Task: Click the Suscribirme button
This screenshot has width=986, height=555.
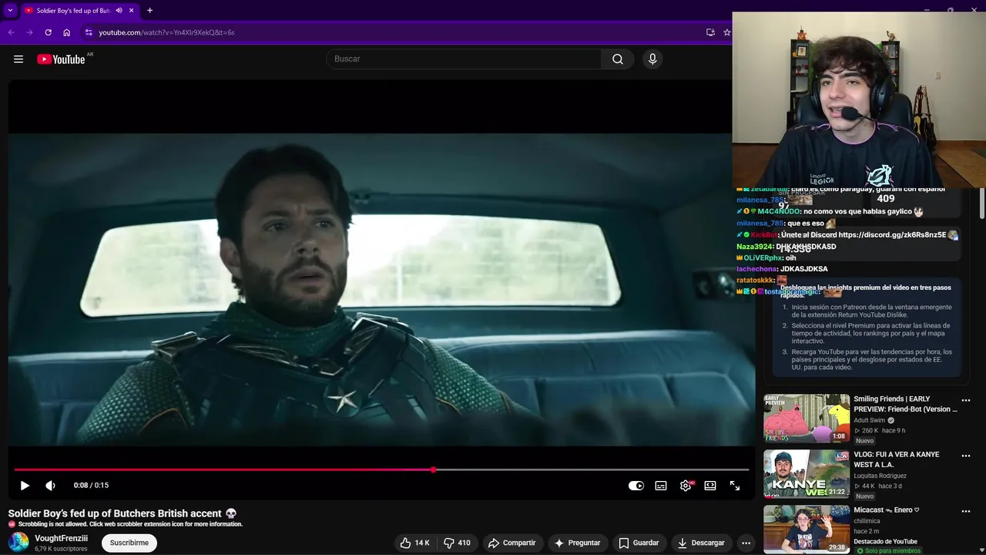Action: 129,543
